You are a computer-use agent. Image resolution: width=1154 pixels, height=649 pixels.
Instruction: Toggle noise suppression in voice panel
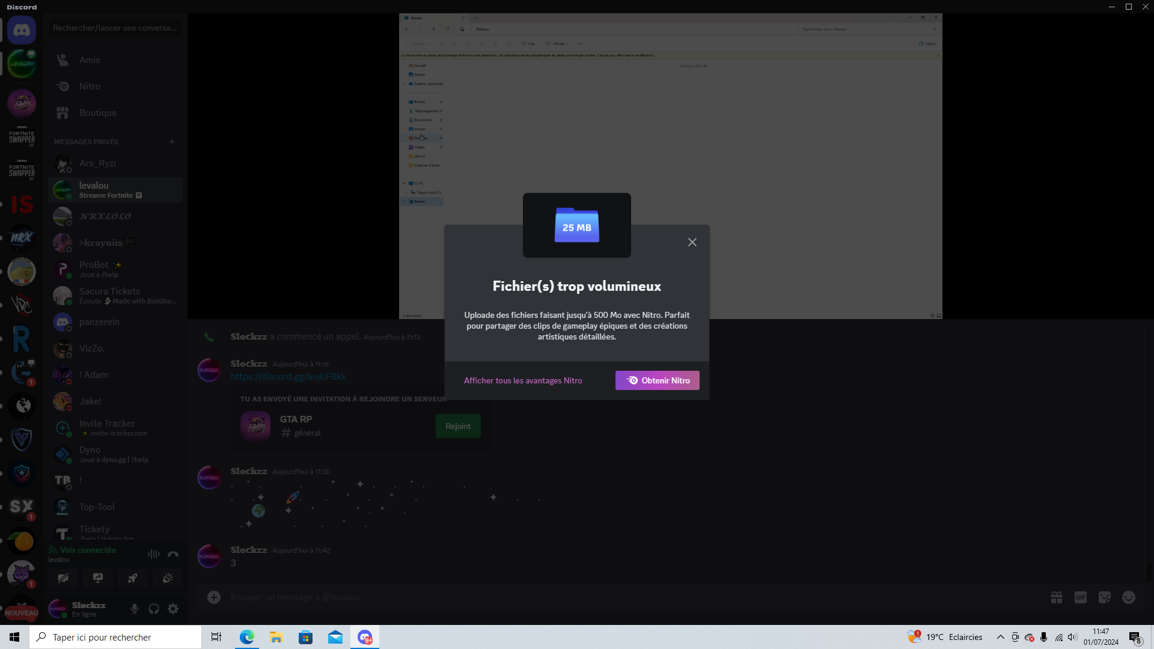pyautogui.click(x=154, y=554)
